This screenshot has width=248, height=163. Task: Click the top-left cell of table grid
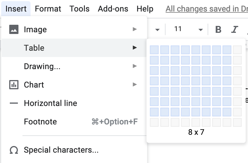pyautogui.click(x=154, y=50)
